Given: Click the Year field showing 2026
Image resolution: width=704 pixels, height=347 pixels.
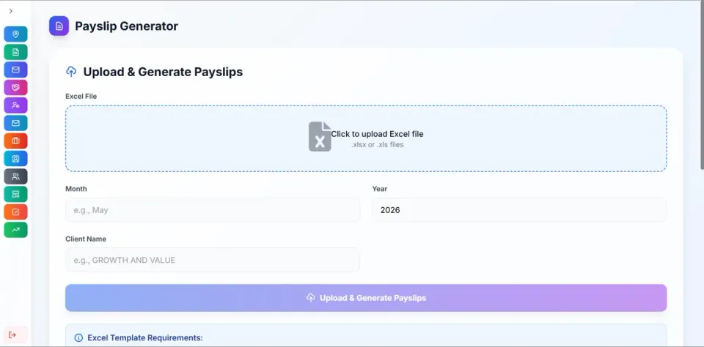Looking at the screenshot, I should pos(519,210).
